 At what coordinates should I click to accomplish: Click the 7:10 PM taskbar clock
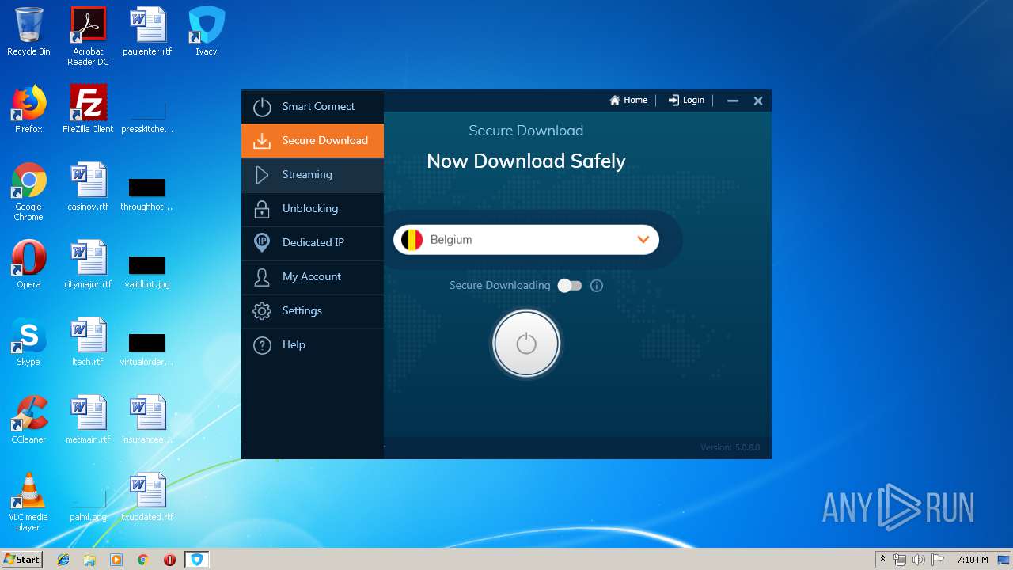972,560
